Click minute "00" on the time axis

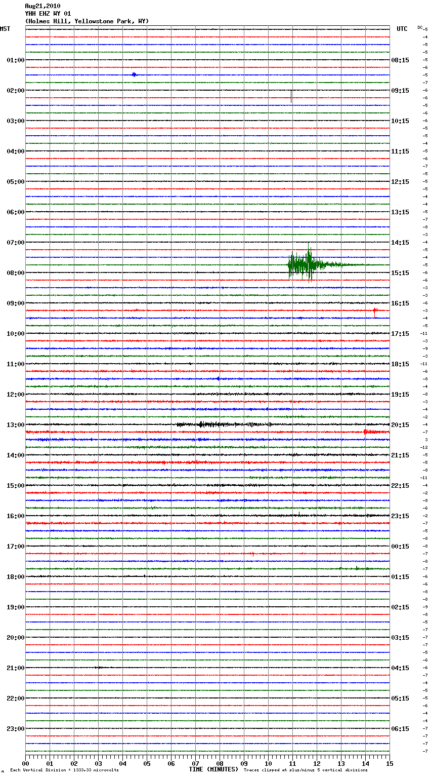pyautogui.click(x=25, y=763)
